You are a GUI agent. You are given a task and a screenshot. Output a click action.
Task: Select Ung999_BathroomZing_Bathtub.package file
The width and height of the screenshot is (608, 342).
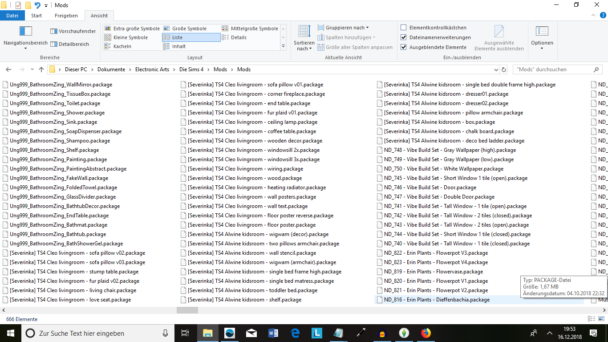(x=54, y=234)
